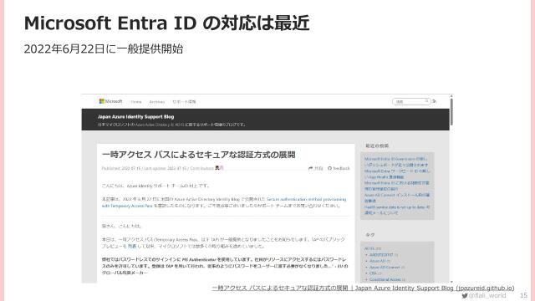
Task: Open recent post about Health service data
Action: [397, 210]
